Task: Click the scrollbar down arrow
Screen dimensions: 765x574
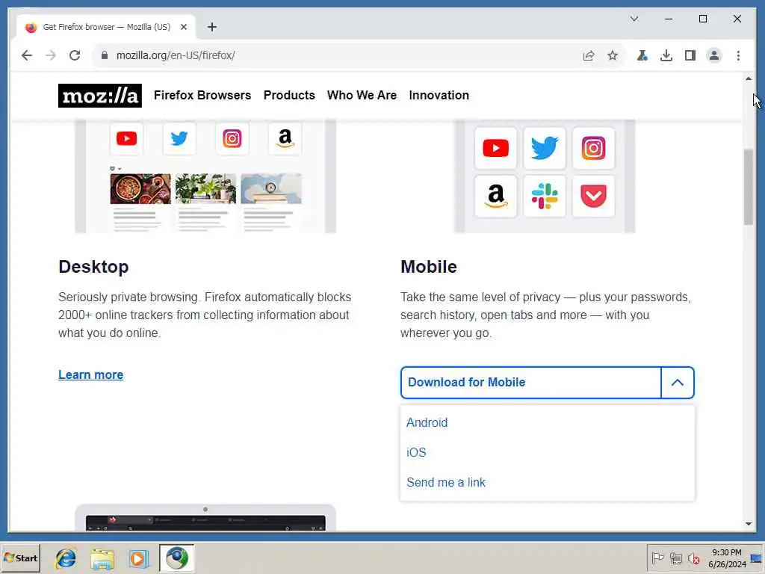Action: pos(749,524)
